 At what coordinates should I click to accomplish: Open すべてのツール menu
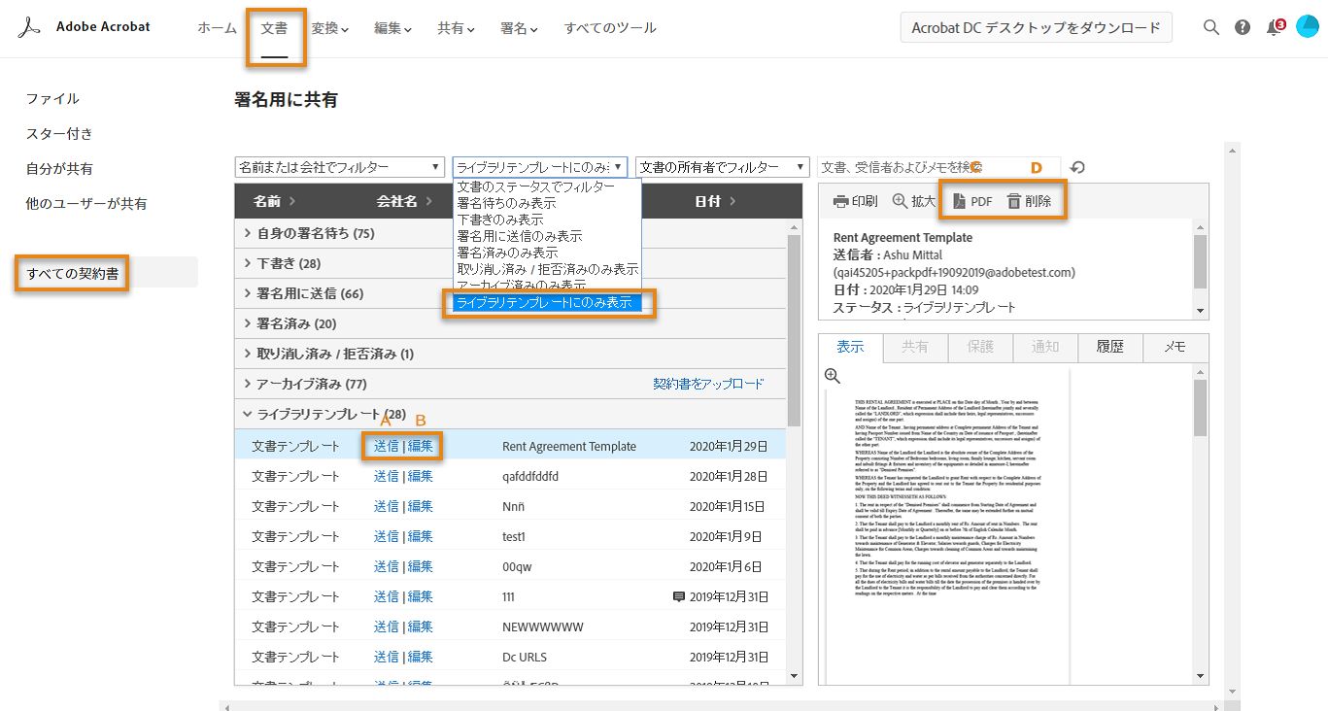click(x=610, y=28)
